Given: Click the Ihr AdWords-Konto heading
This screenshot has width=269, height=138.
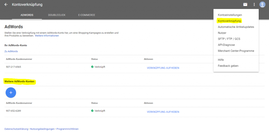Looking at the screenshot, I should (x=15, y=45).
